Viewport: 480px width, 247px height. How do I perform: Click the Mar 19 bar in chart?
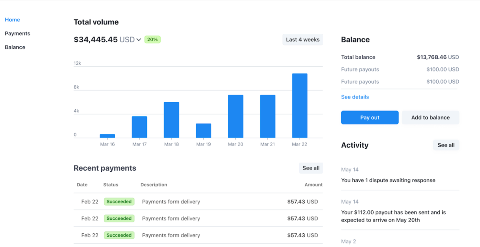(x=203, y=130)
